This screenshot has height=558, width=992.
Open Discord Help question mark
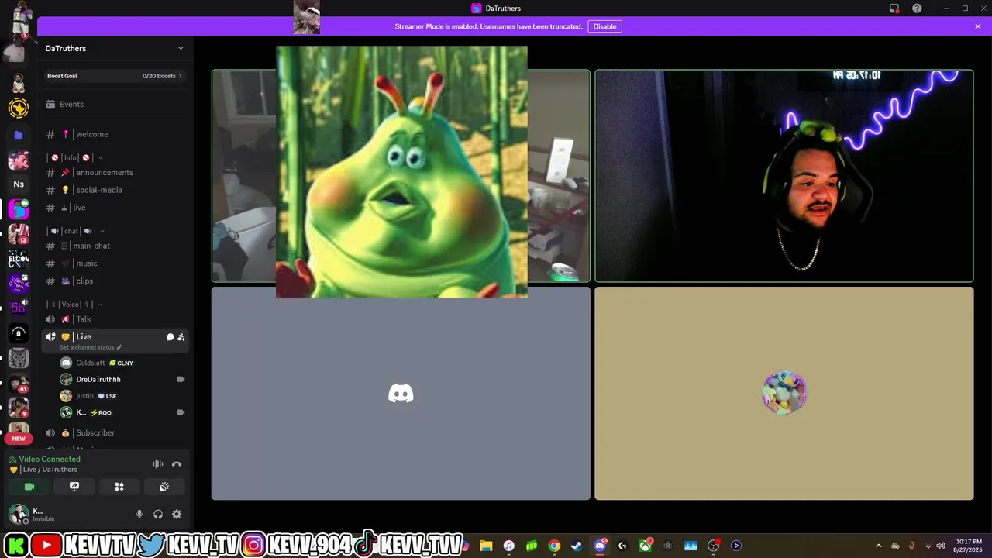click(917, 9)
